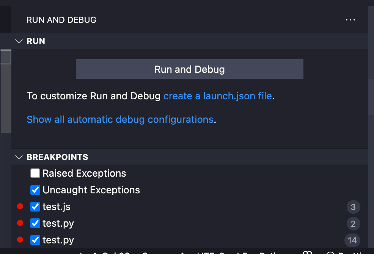The height and width of the screenshot is (254, 374).
Task: Disable the Uncaught Exceptions breakpoint
Action: pos(35,190)
